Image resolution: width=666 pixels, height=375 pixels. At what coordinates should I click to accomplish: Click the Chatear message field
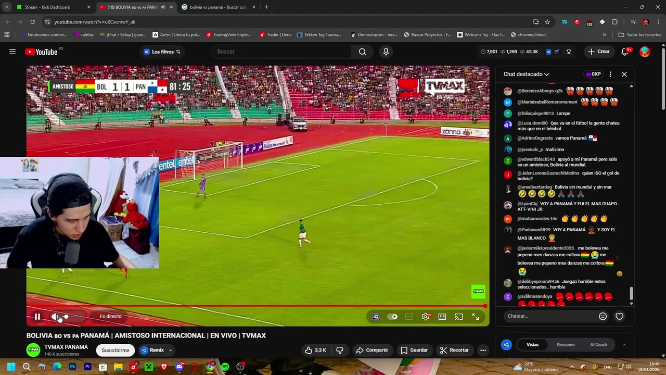(550, 316)
